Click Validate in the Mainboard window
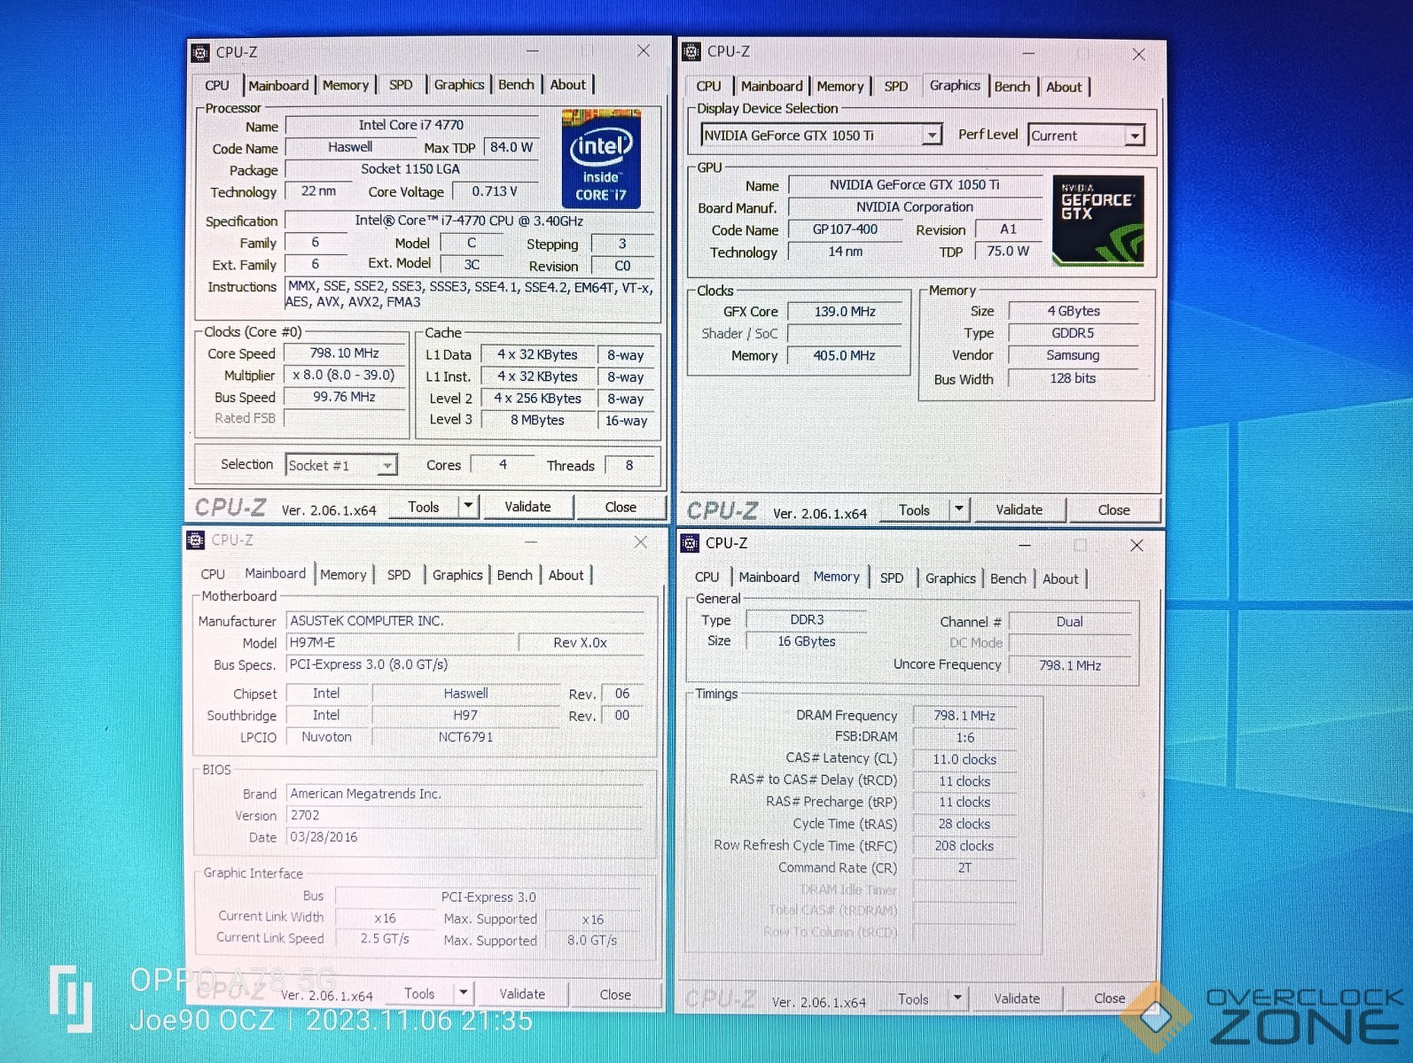The image size is (1413, 1063). pos(522,994)
